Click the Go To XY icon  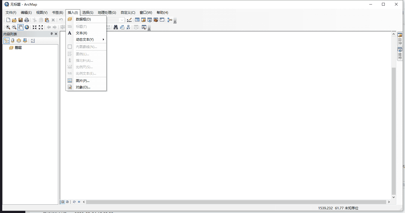point(129,27)
